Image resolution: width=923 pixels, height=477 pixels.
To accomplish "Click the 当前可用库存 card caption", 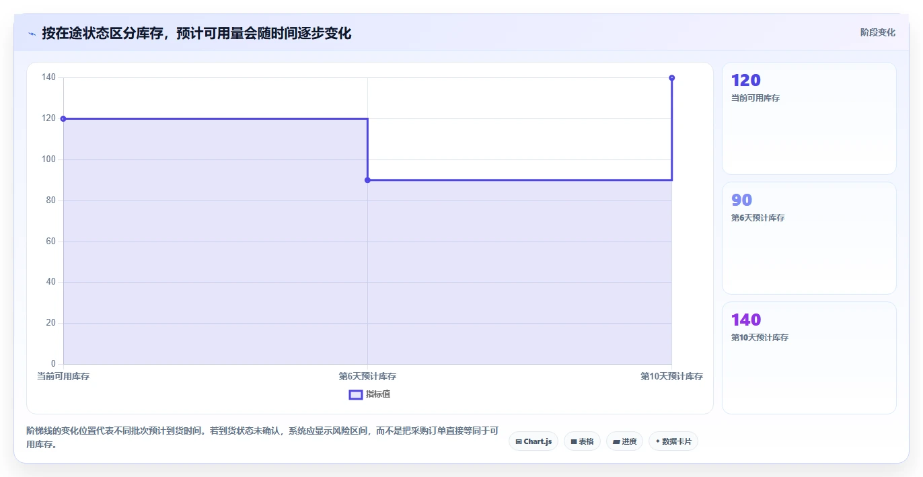I will pyautogui.click(x=755, y=98).
